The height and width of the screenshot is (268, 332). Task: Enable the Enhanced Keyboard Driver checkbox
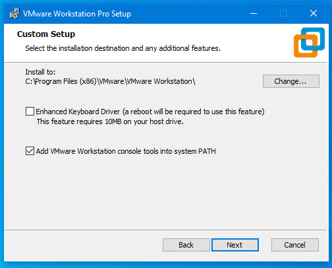(x=30, y=112)
